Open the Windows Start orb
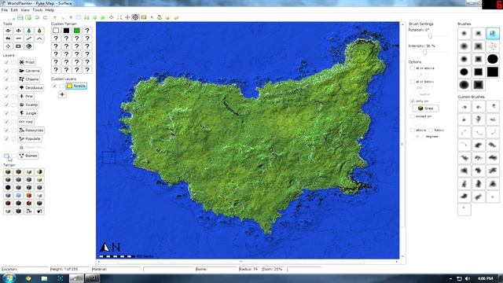Image resolution: width=503 pixels, height=283 pixels. click(x=9, y=277)
